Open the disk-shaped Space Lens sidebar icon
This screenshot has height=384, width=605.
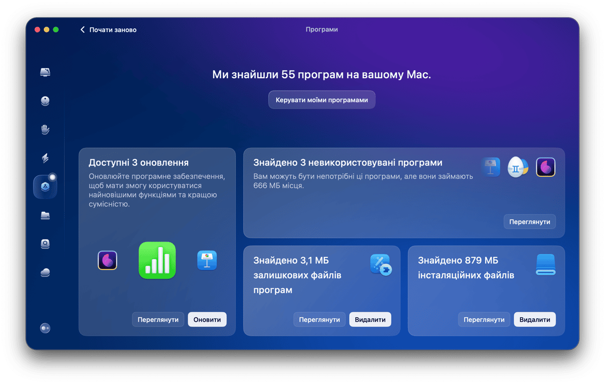point(45,244)
